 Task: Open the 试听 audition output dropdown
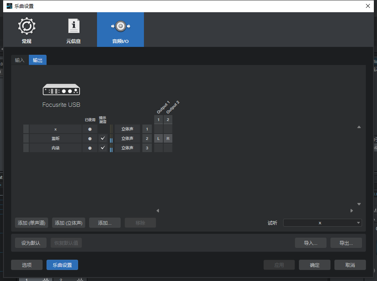[x=322, y=223]
